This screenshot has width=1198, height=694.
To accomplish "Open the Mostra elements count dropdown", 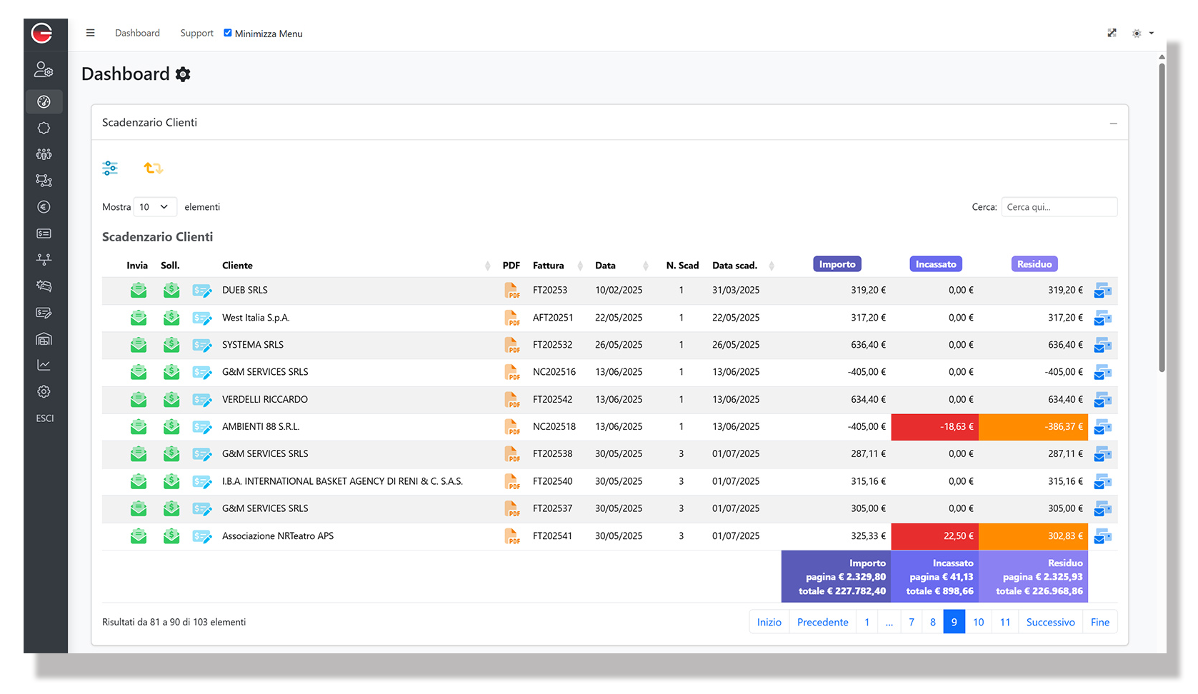I will click(155, 207).
